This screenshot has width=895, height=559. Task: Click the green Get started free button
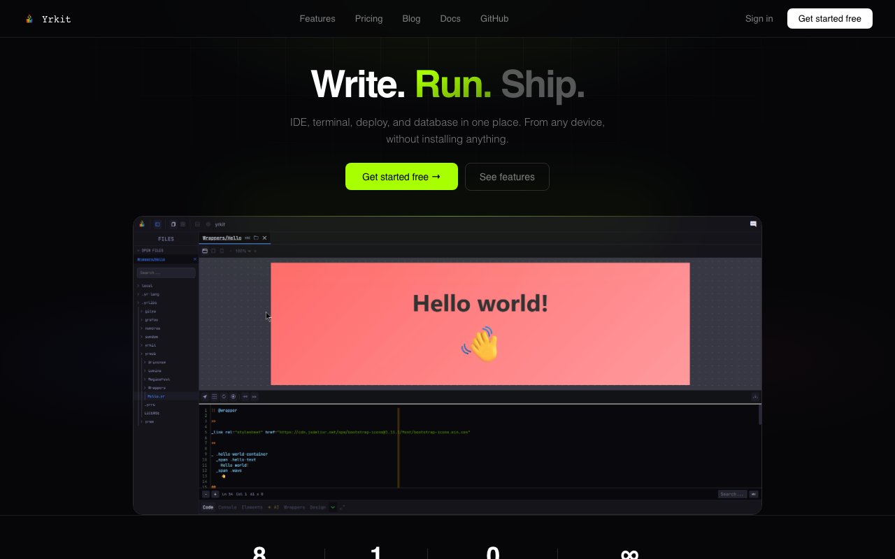click(401, 177)
